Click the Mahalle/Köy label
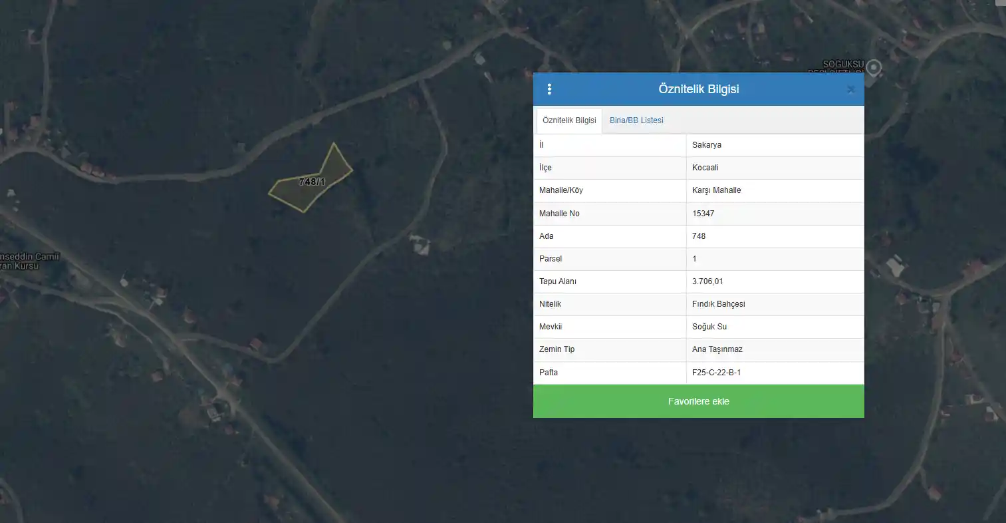 point(561,190)
